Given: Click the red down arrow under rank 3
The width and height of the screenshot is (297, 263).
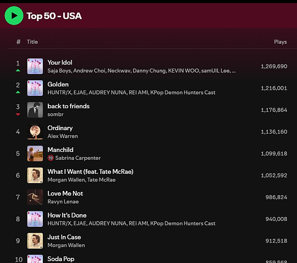Looking at the screenshot, I should pyautogui.click(x=18, y=114).
